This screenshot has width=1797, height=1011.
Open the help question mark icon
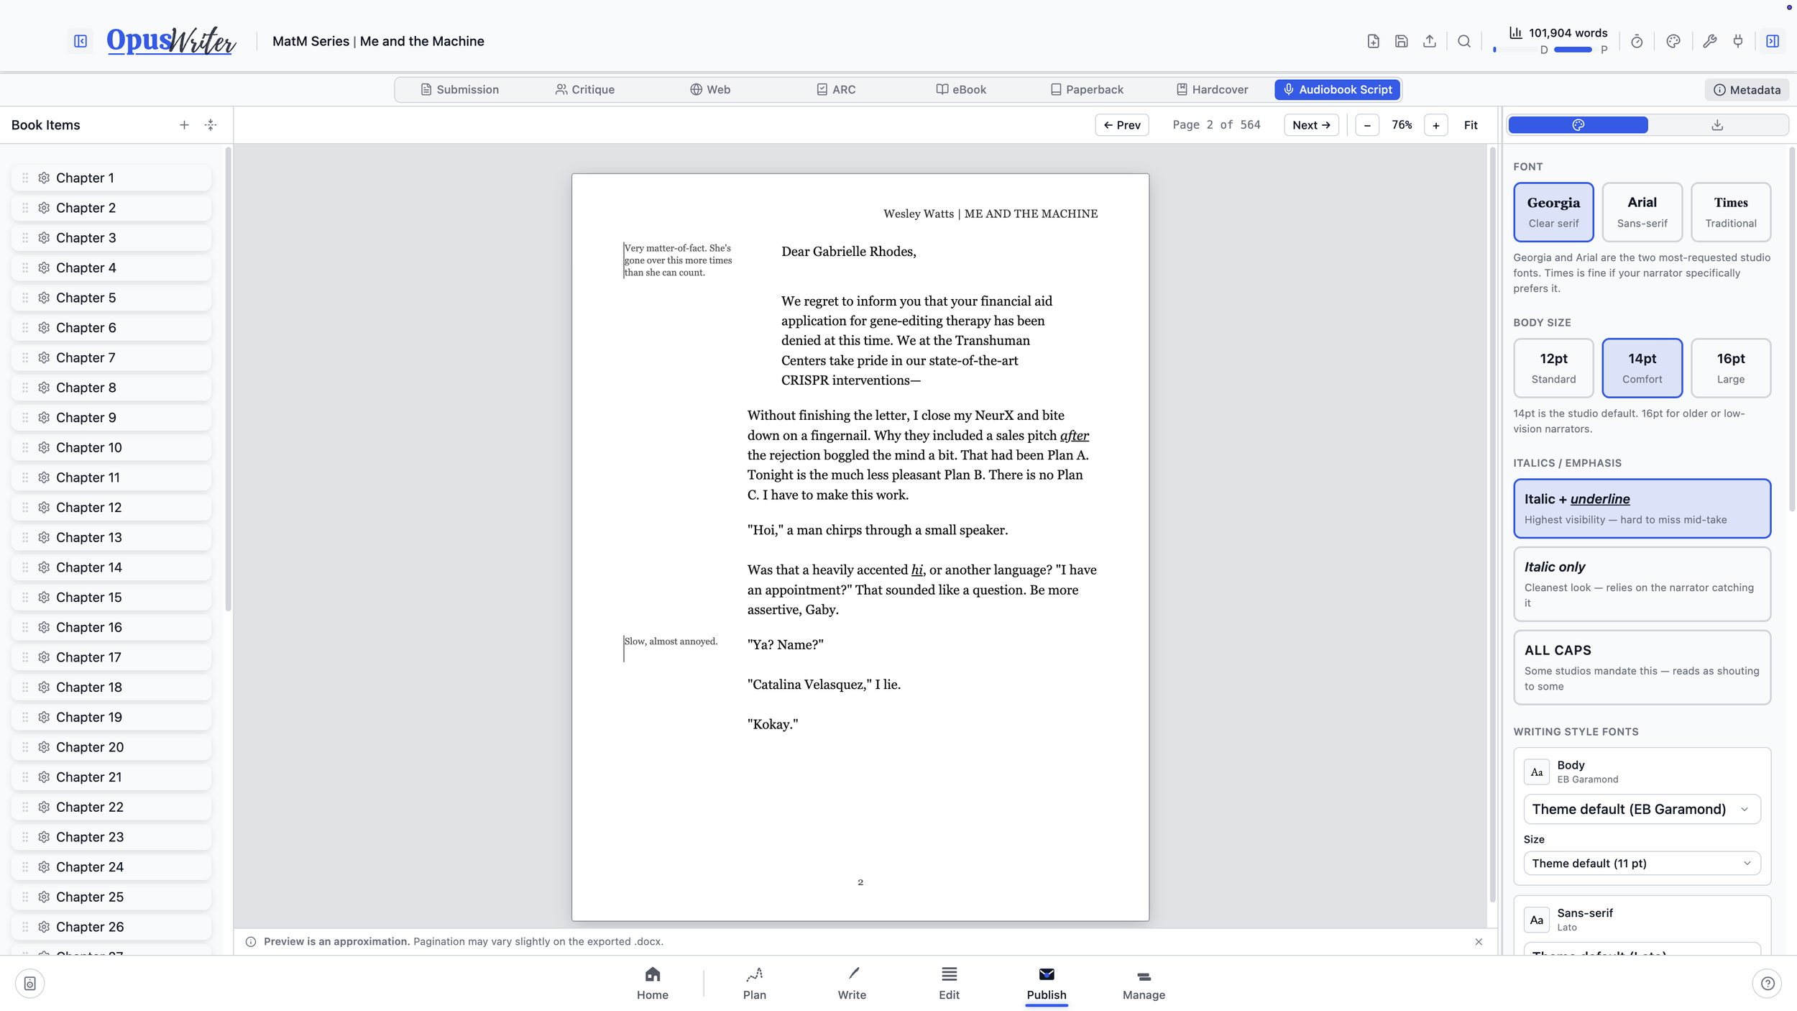pyautogui.click(x=1768, y=983)
